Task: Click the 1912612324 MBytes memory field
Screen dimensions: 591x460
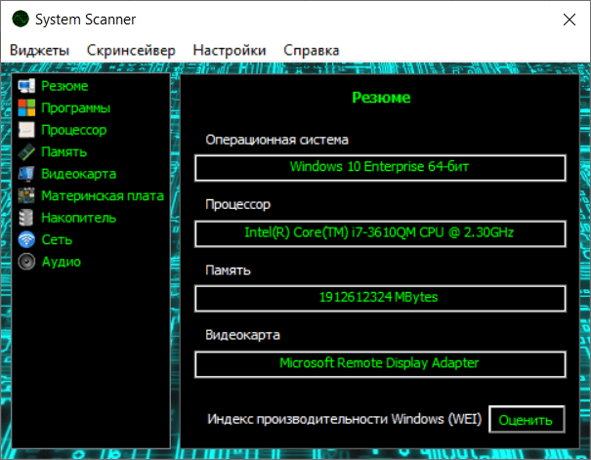Action: point(380,299)
